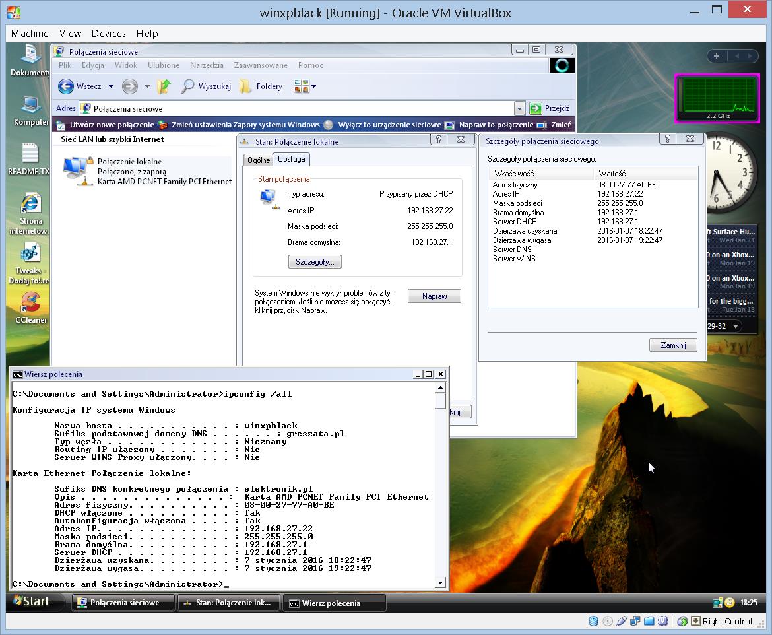The image size is (772, 635).
Task: Click the Views icon in Explorer toolbar
Action: [302, 86]
